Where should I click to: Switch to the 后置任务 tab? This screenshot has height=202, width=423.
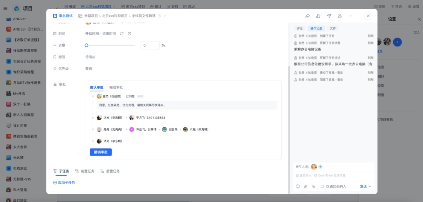pos(110,171)
